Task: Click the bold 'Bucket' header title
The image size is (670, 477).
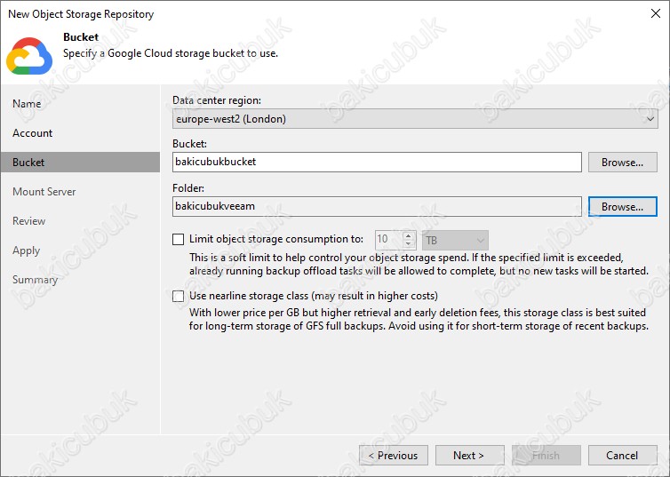Action: (81, 37)
